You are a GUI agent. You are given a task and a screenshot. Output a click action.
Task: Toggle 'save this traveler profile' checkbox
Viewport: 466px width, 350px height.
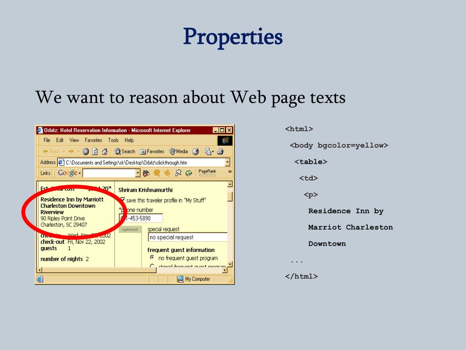(122, 200)
